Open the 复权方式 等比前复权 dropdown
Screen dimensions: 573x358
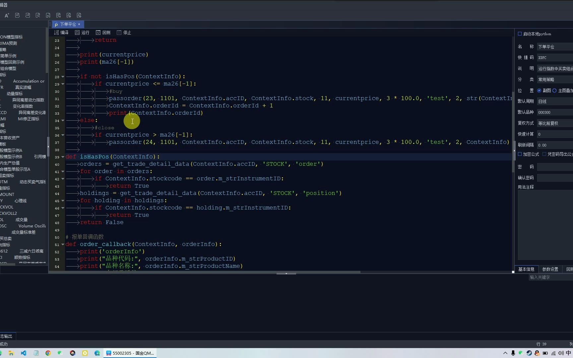(555, 123)
